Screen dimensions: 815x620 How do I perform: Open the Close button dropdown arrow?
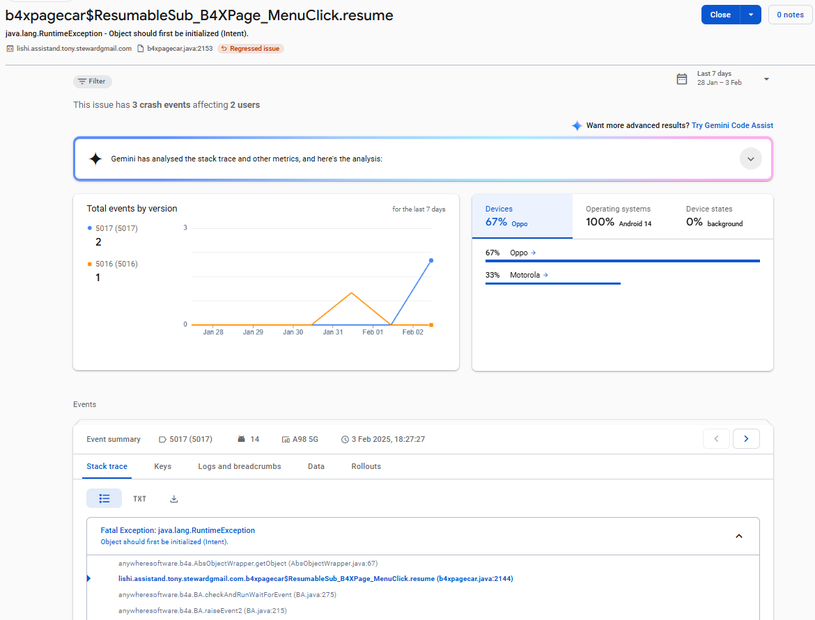(x=751, y=15)
